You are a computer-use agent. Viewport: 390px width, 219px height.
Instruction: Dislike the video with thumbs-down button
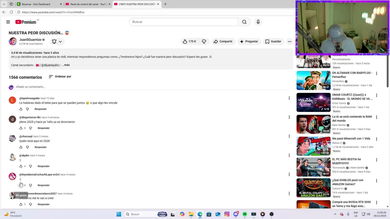tap(204, 41)
